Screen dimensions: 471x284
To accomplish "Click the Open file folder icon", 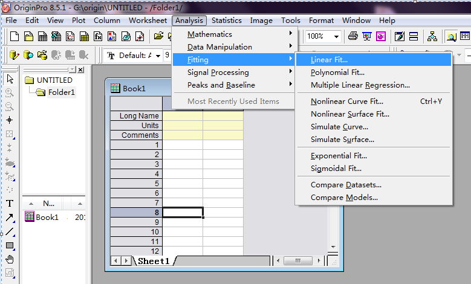I will point(158,36).
